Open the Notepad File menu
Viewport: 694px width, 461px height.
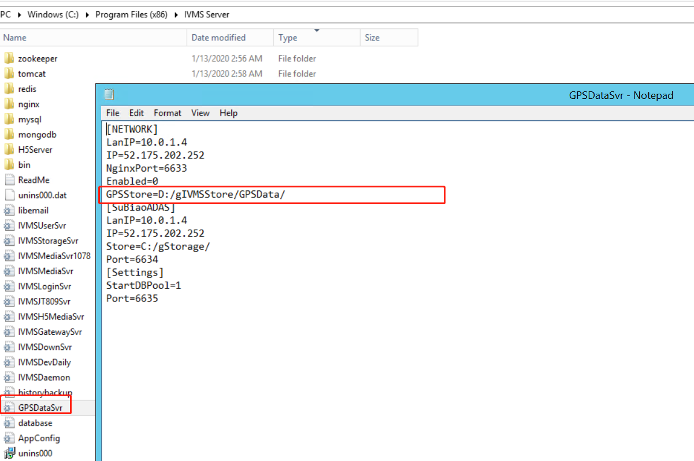coord(113,113)
